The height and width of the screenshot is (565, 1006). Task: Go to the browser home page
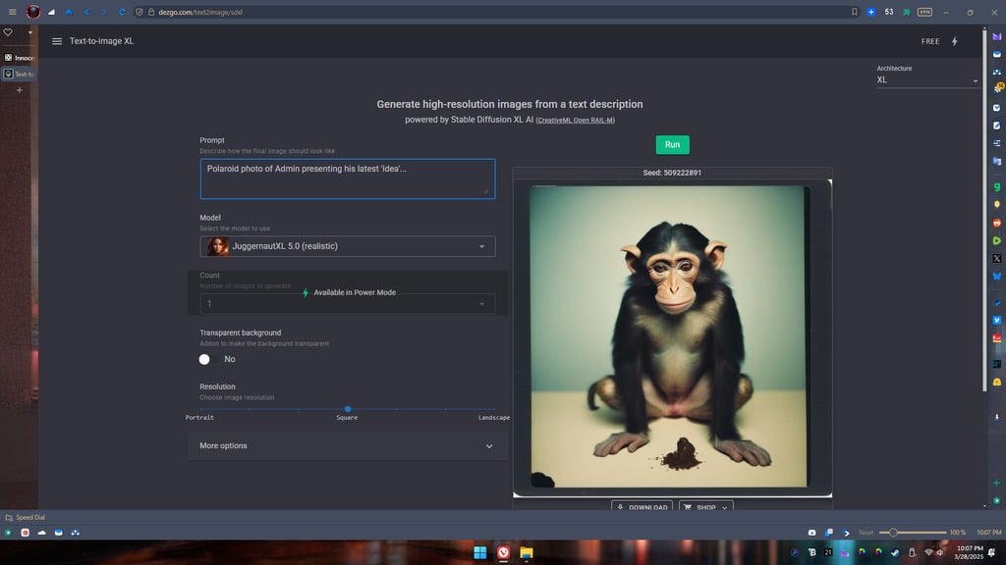click(69, 12)
